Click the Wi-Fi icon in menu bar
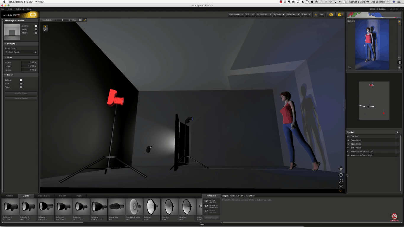This screenshot has height=227, width=404. [330, 2]
